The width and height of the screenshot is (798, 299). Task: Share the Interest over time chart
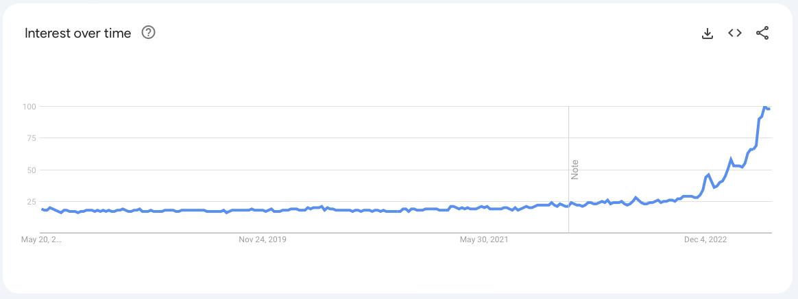click(x=762, y=33)
